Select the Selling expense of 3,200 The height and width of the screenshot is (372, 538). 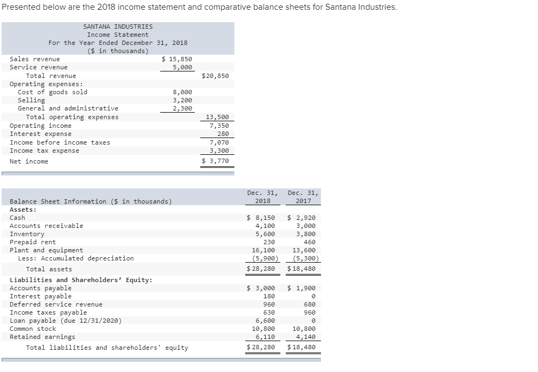pos(194,100)
